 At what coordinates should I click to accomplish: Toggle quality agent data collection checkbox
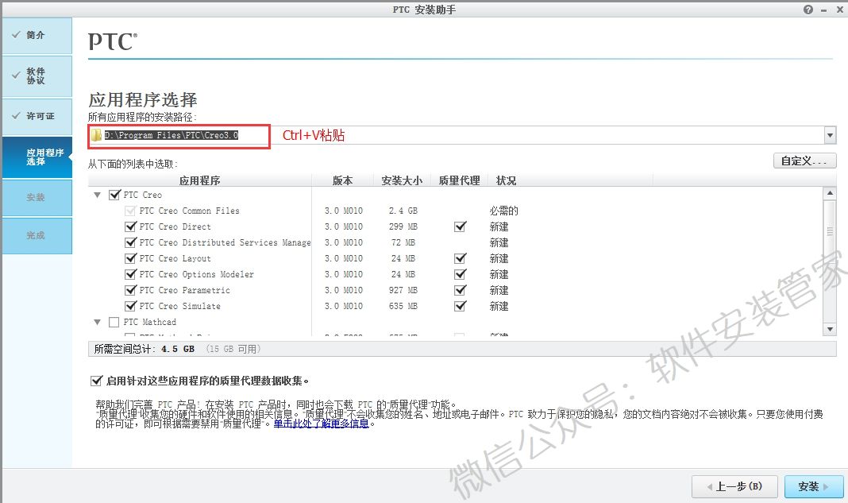click(97, 381)
